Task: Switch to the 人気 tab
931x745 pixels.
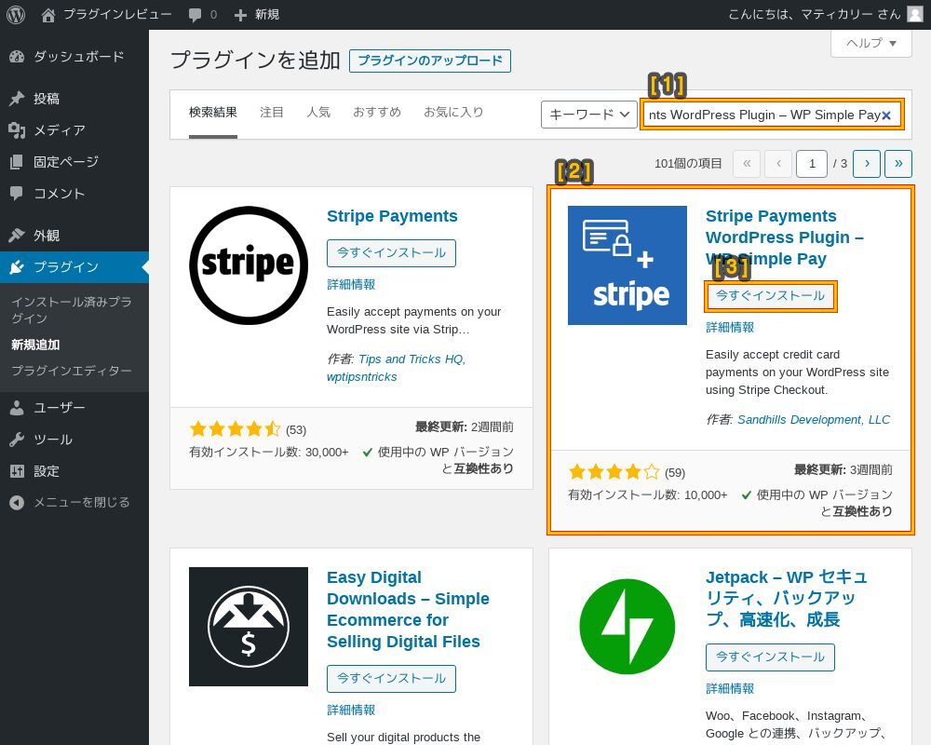Action: click(x=318, y=113)
